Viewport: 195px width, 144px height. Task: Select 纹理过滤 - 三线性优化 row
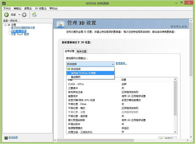point(120,132)
